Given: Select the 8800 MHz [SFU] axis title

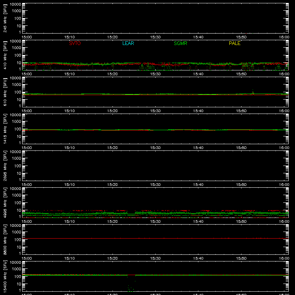Looking at the screenshot, I should [x=5, y=239].
